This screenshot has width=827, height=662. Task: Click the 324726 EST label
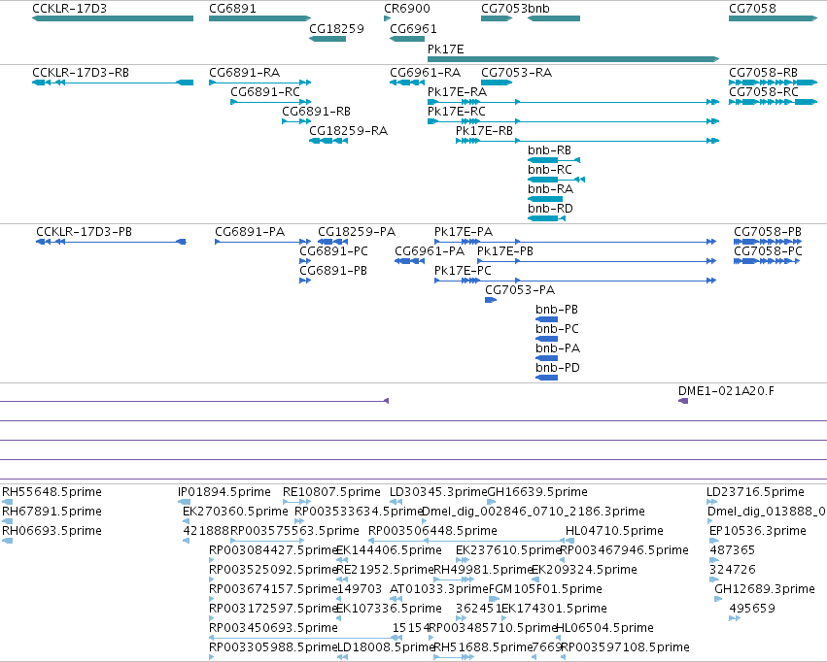point(733,570)
